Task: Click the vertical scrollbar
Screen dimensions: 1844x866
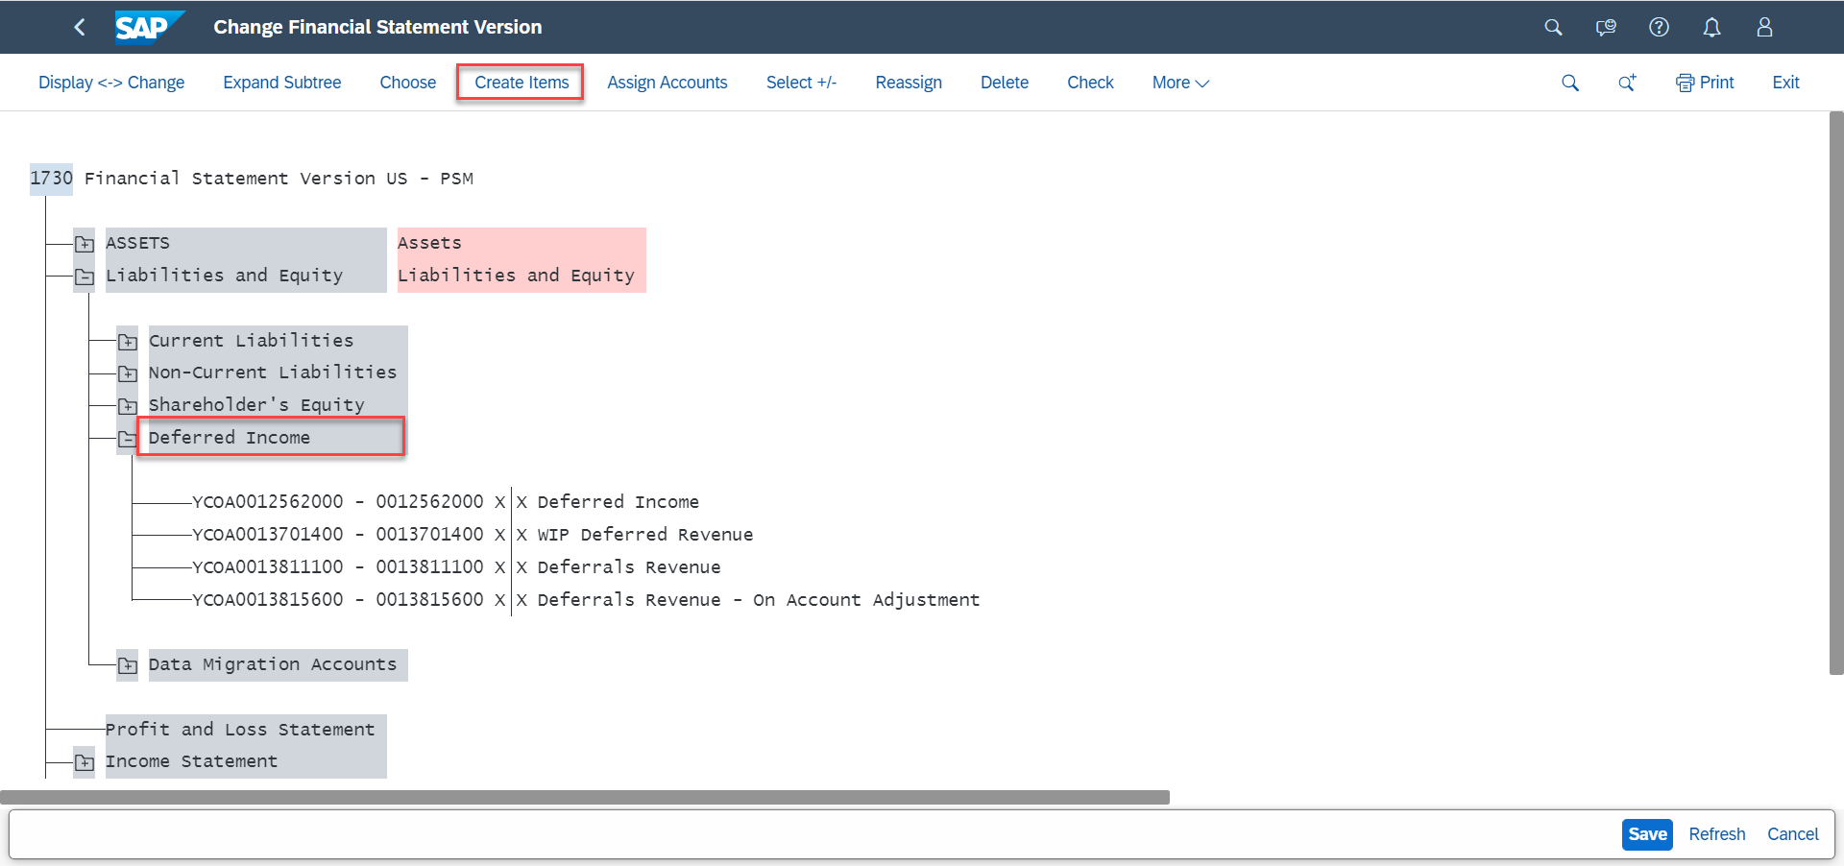Action: (x=1836, y=394)
